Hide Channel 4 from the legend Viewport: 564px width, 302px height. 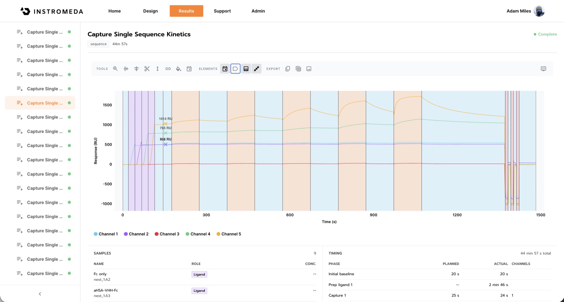198,234
